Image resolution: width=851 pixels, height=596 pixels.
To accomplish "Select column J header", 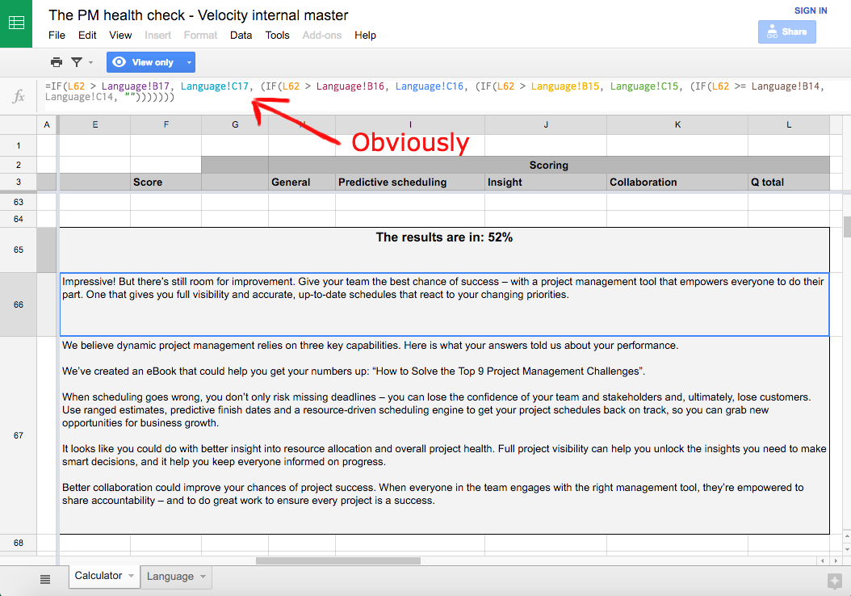I will click(x=546, y=125).
